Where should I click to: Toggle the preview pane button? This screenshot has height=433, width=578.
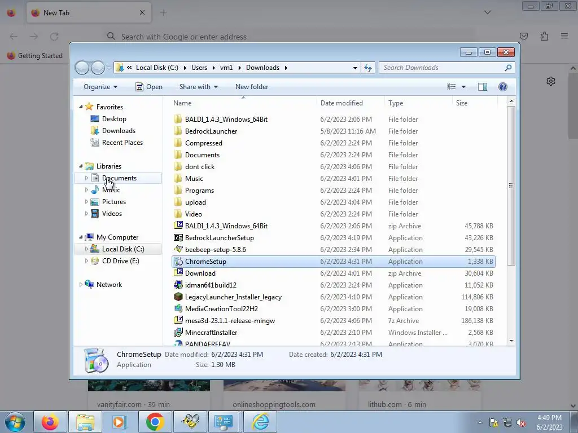coord(483,87)
